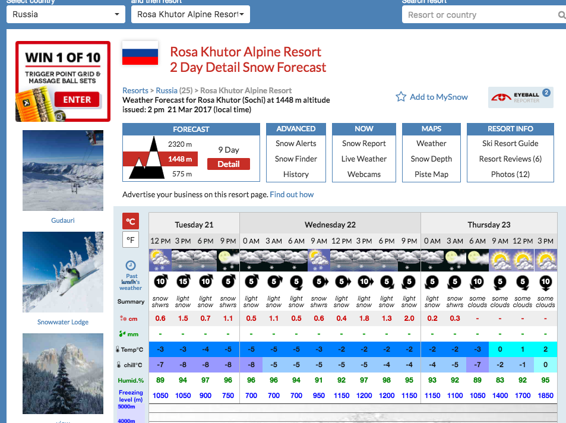The height and width of the screenshot is (423, 566).
Task: Open the Piste Map
Action: pos(431,175)
